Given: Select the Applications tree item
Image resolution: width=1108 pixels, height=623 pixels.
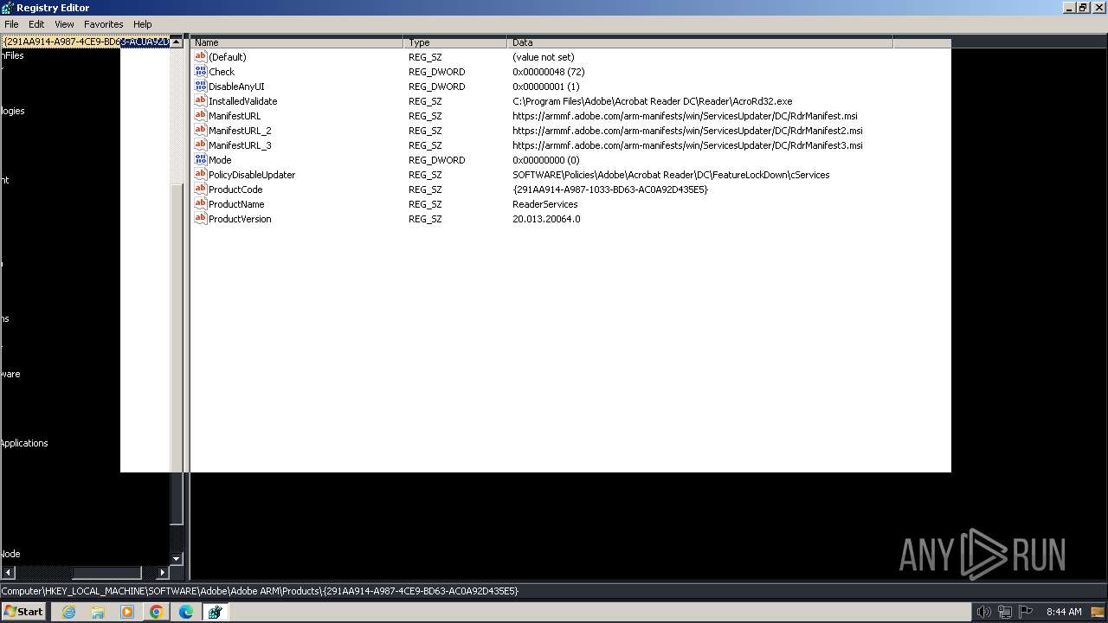Looking at the screenshot, I should coord(24,443).
